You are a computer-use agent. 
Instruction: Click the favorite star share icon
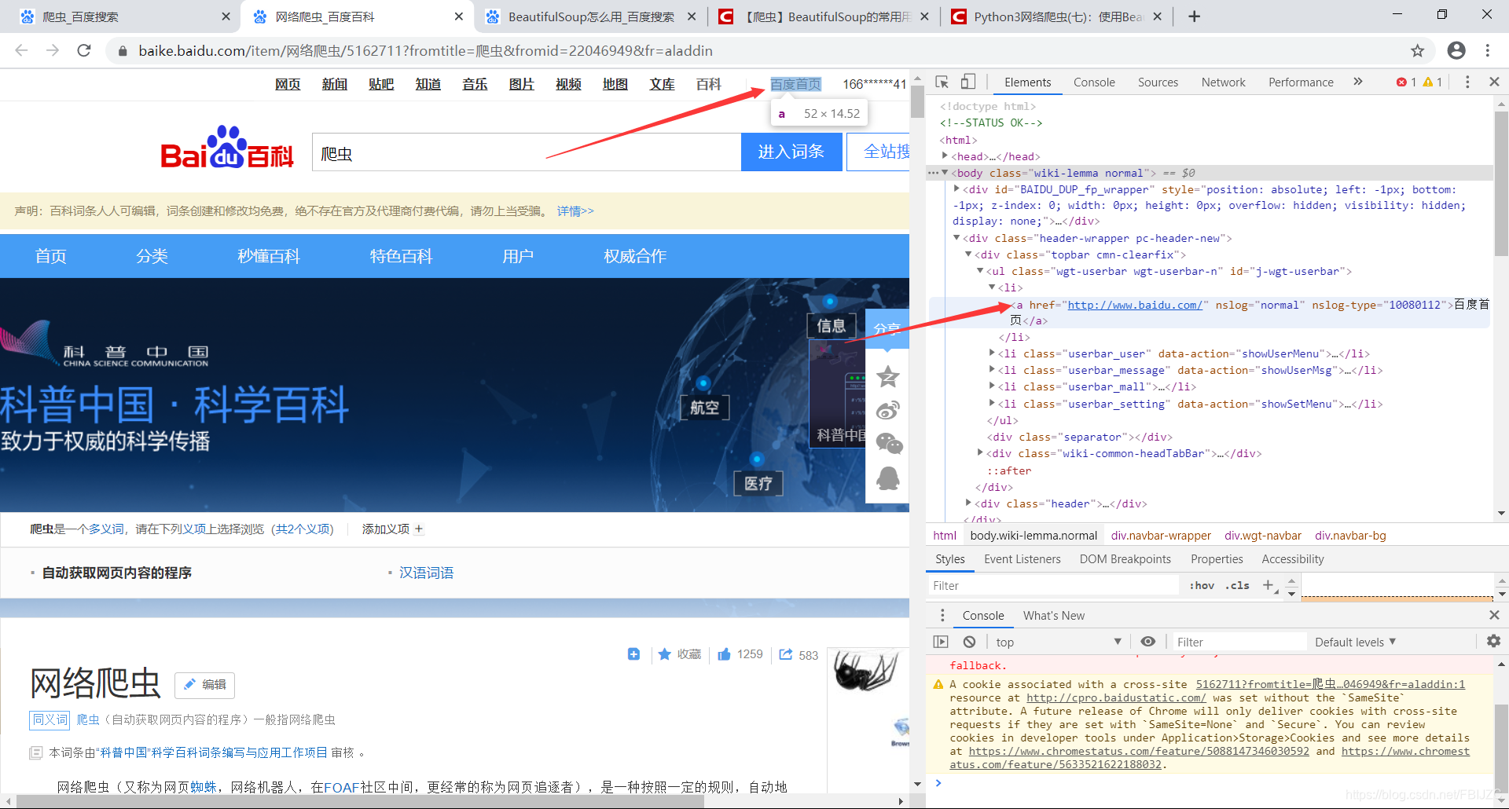pyautogui.click(x=888, y=377)
